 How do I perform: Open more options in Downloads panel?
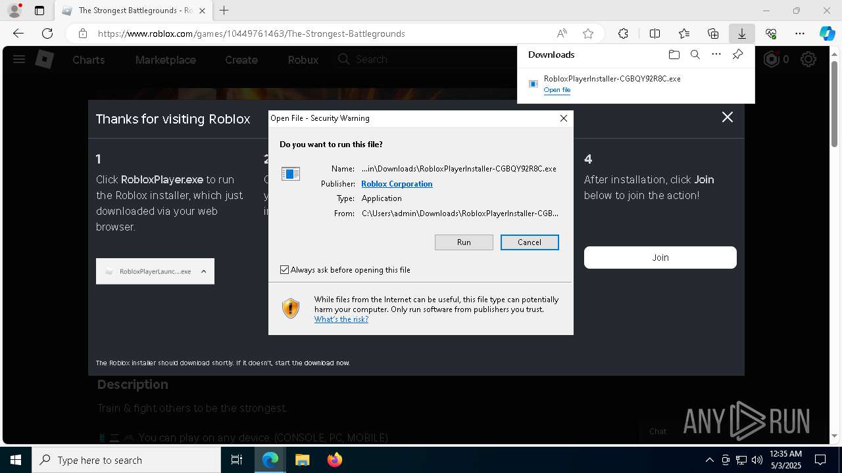pyautogui.click(x=716, y=55)
